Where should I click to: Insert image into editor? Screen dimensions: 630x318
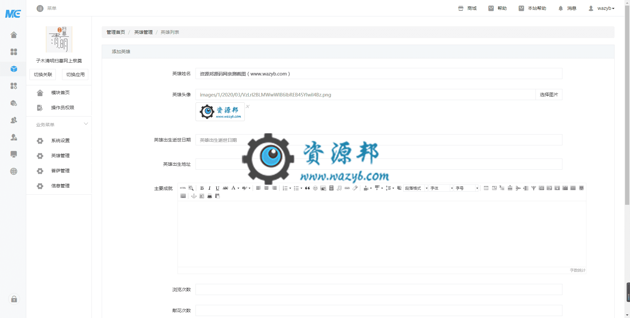[323, 188]
